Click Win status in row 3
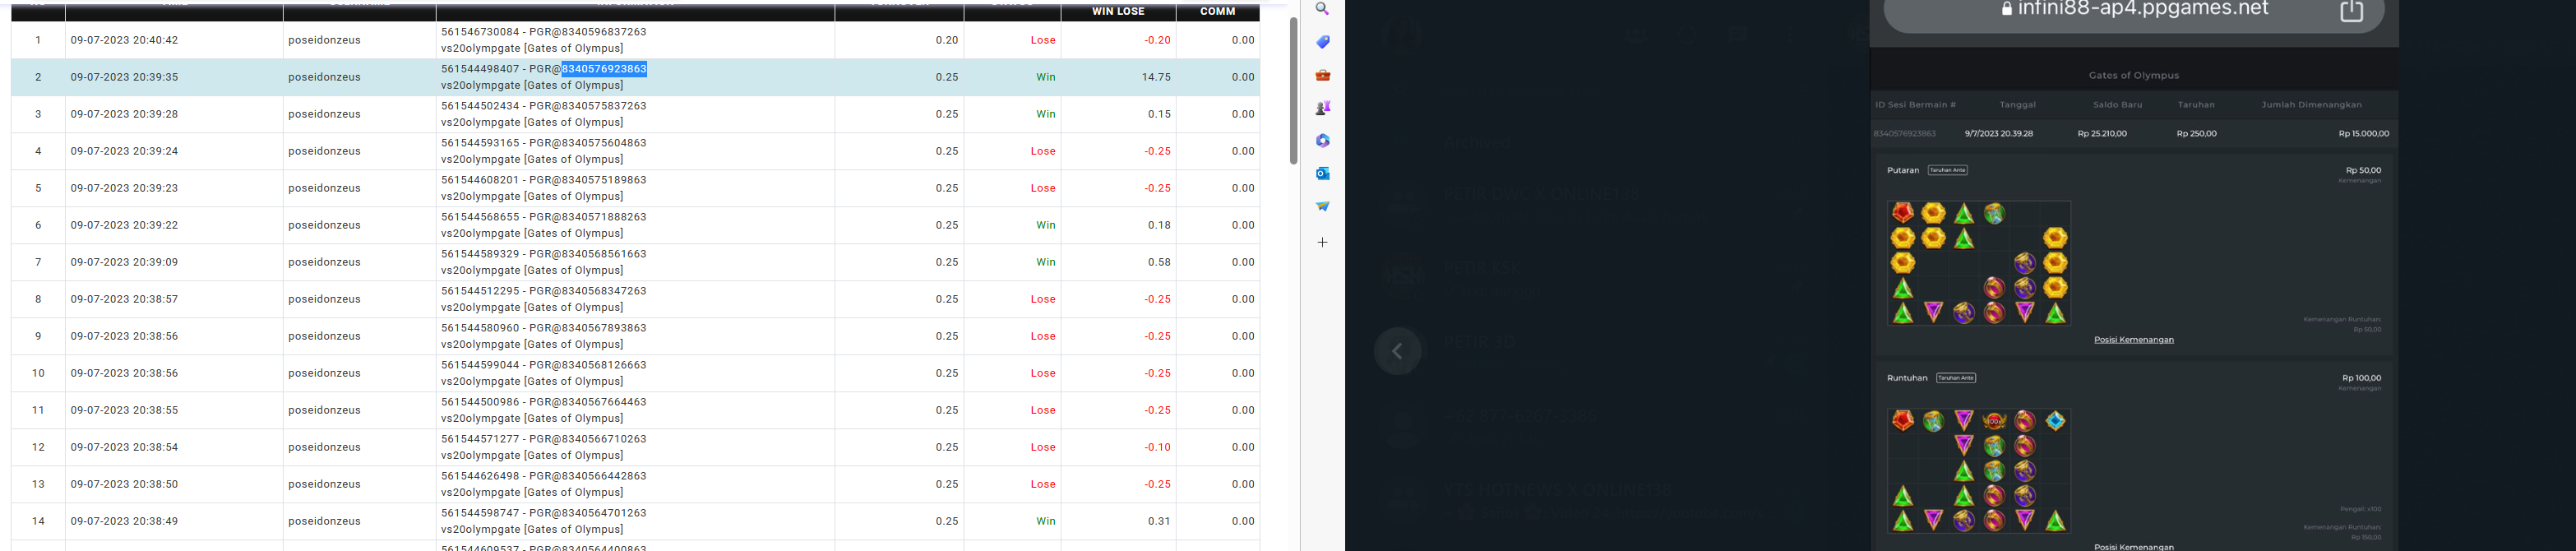 pos(1045,114)
